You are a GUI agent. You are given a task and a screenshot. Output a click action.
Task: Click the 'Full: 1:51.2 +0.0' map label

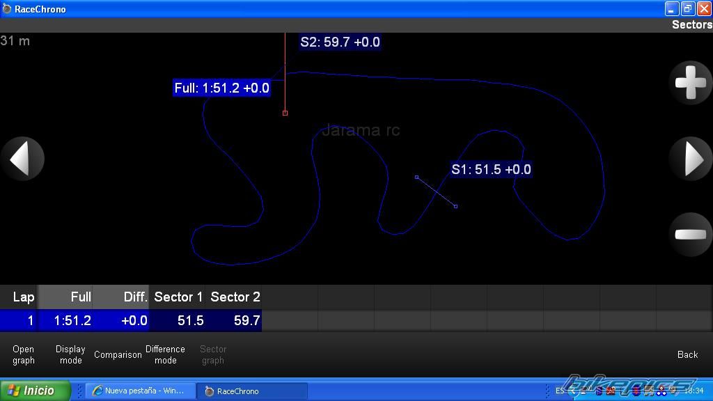tap(221, 88)
